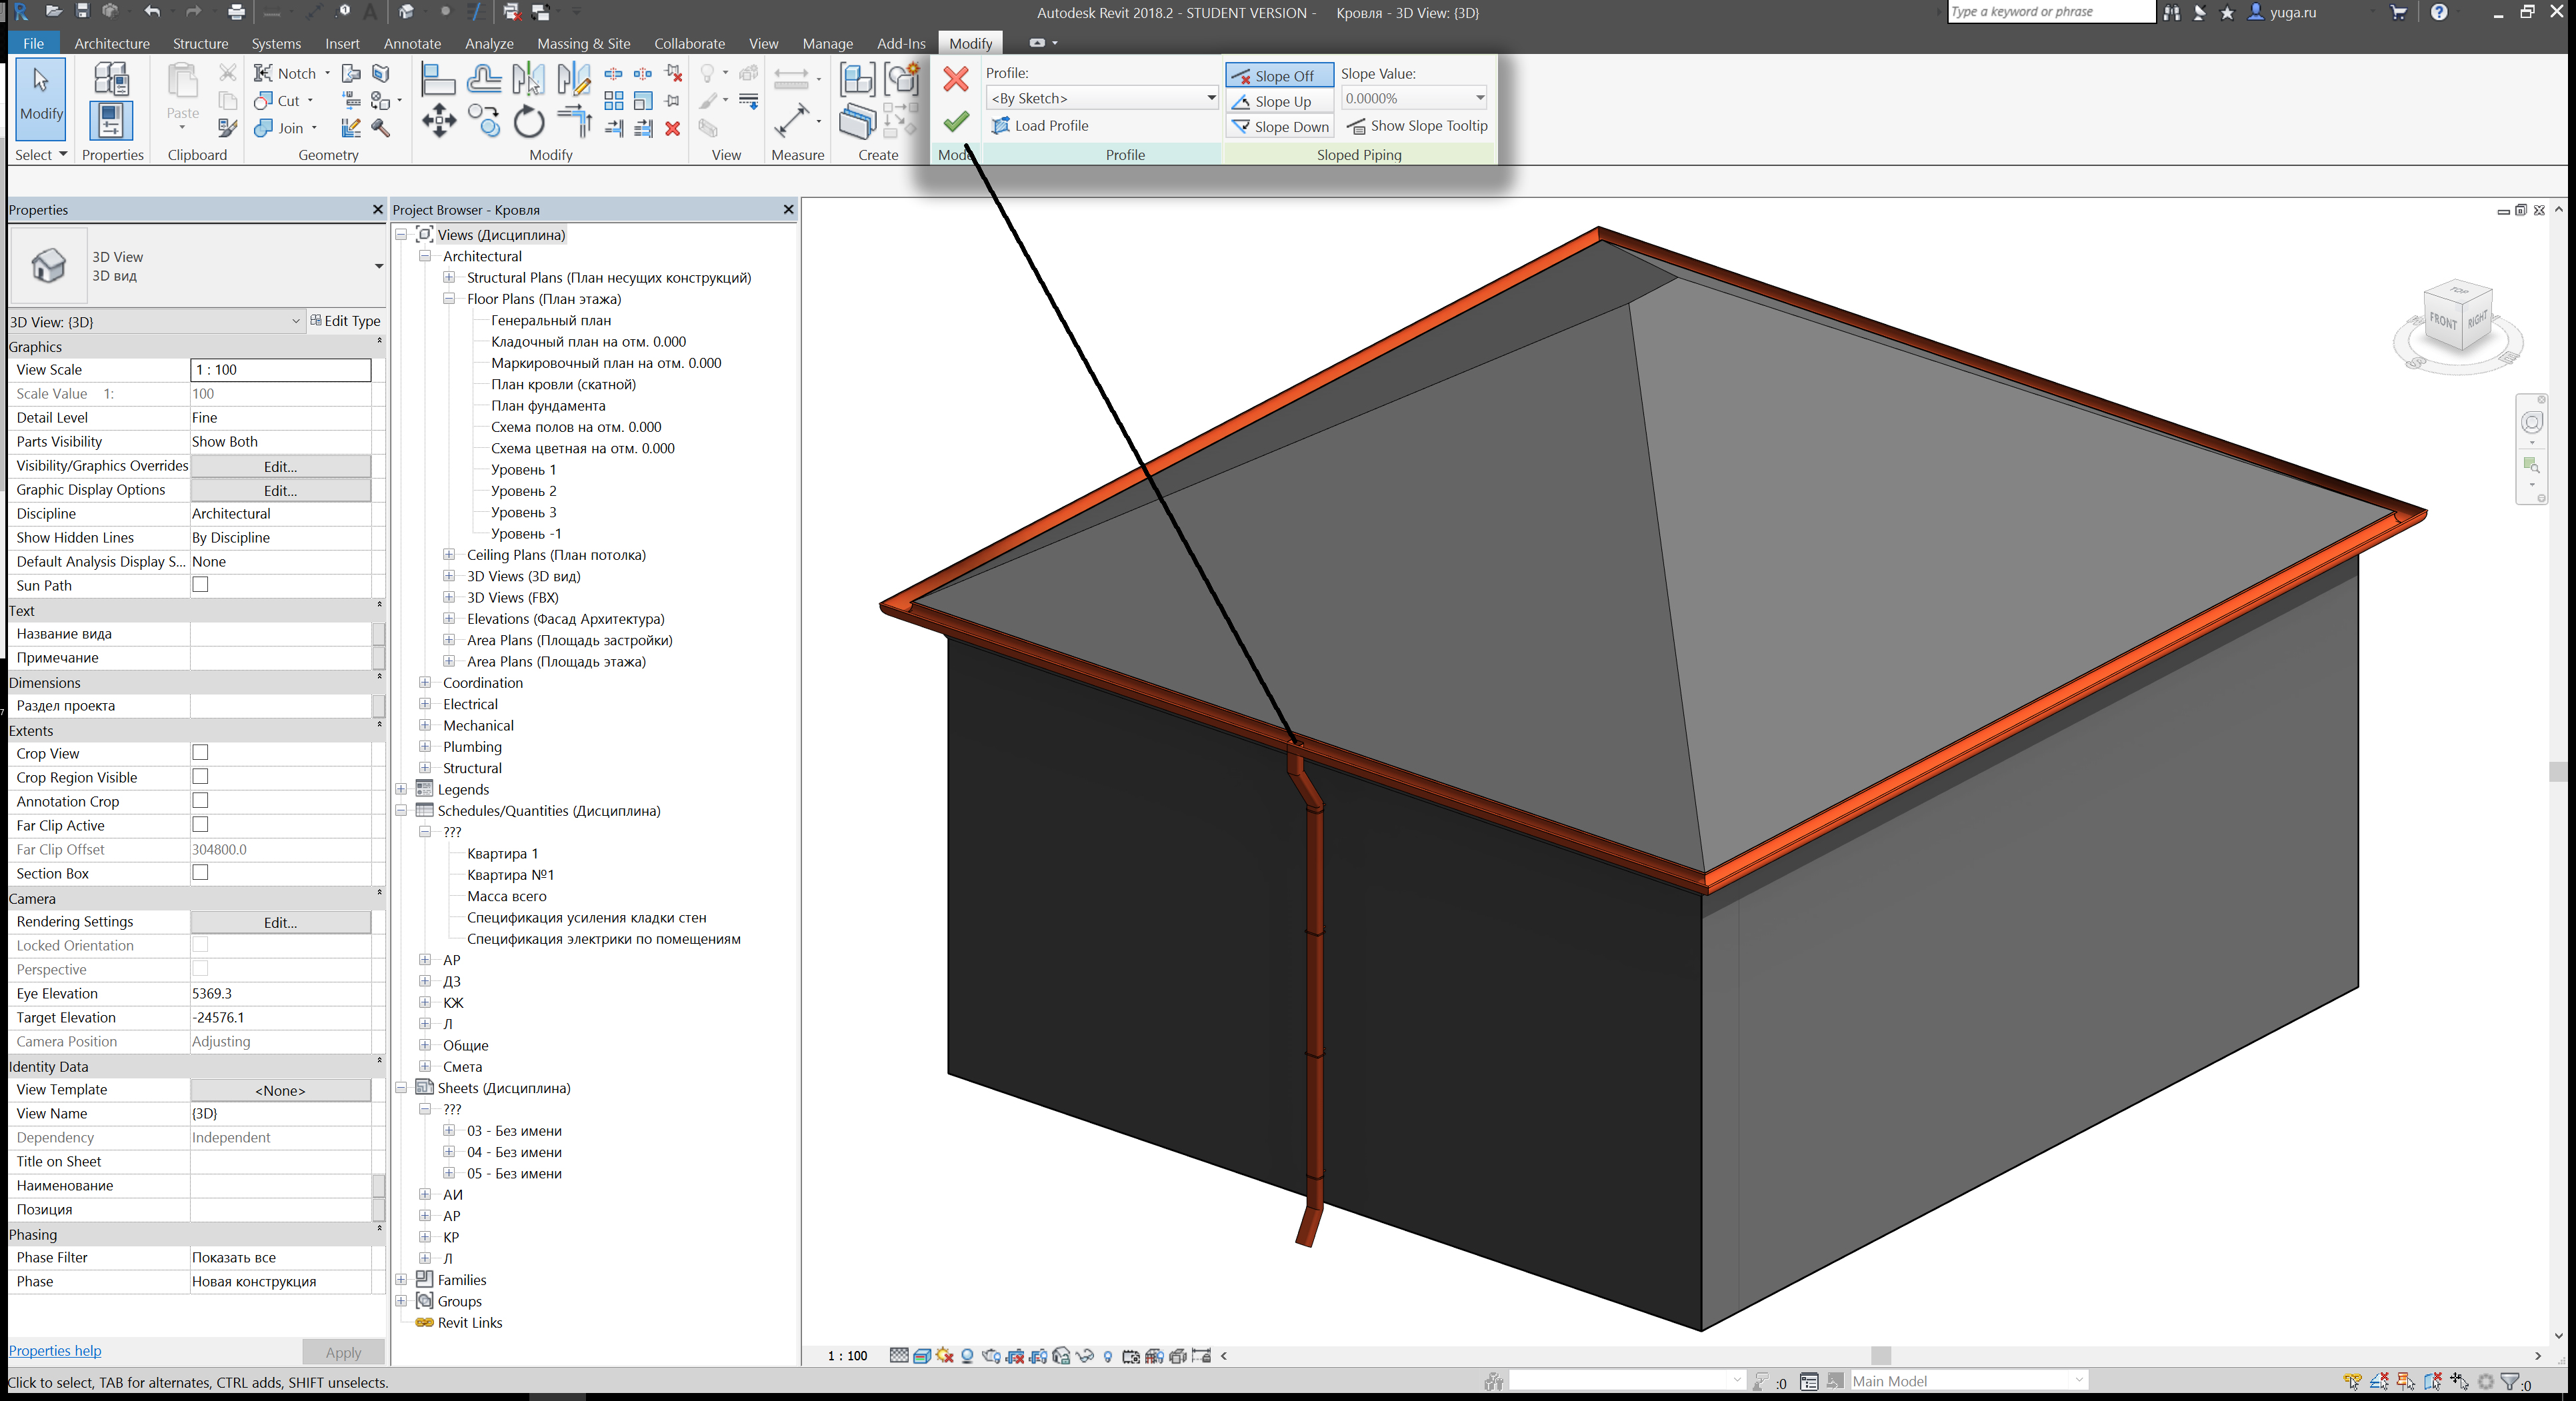
Task: Click the Properties palette ribbon icon
Action: pos(111,121)
